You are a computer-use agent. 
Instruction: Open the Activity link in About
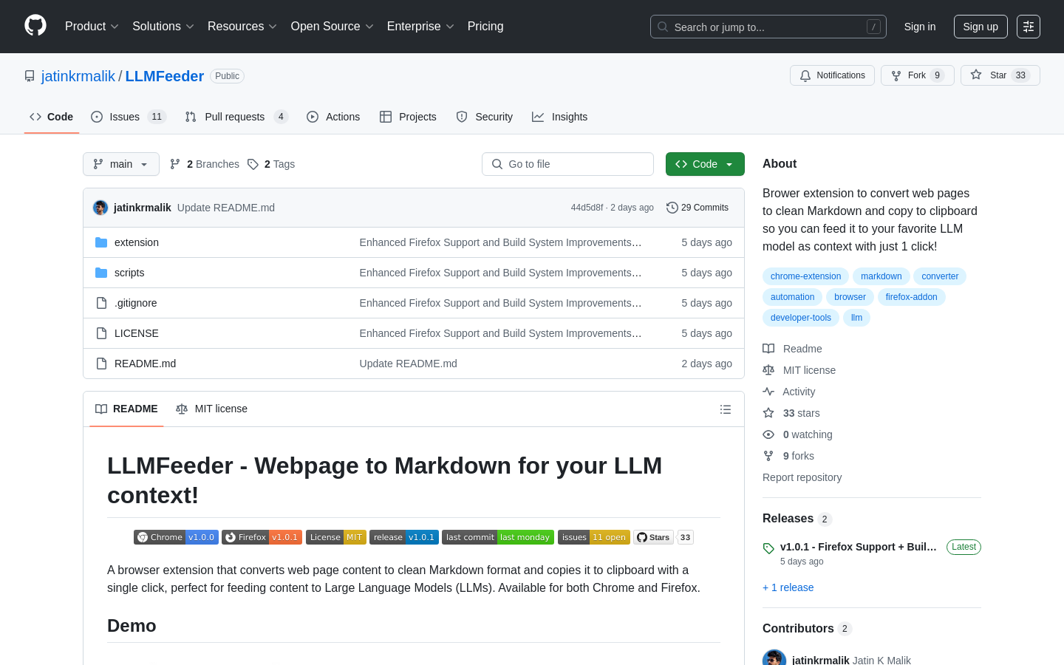(x=789, y=392)
